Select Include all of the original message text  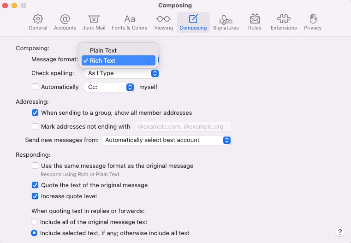(x=34, y=222)
